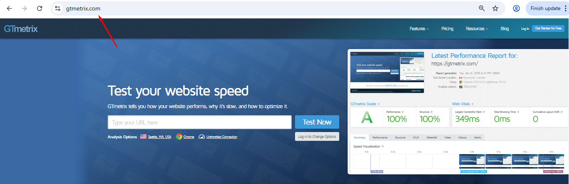Open the Alerts tab
569x184 pixels.
478,137
